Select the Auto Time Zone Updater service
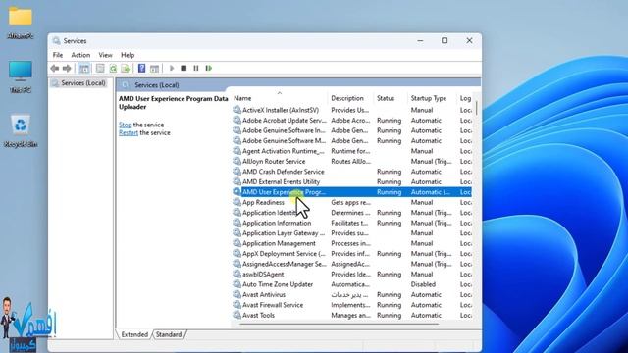Viewport: 628px width, 353px height. (351, 284)
